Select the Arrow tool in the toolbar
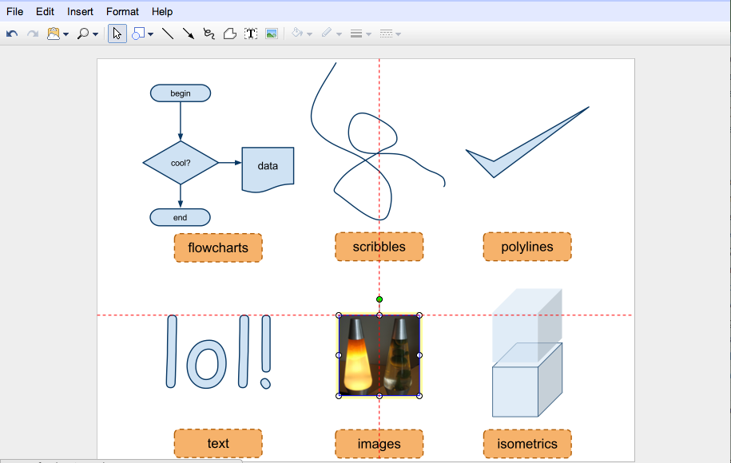The image size is (731, 463). click(187, 33)
